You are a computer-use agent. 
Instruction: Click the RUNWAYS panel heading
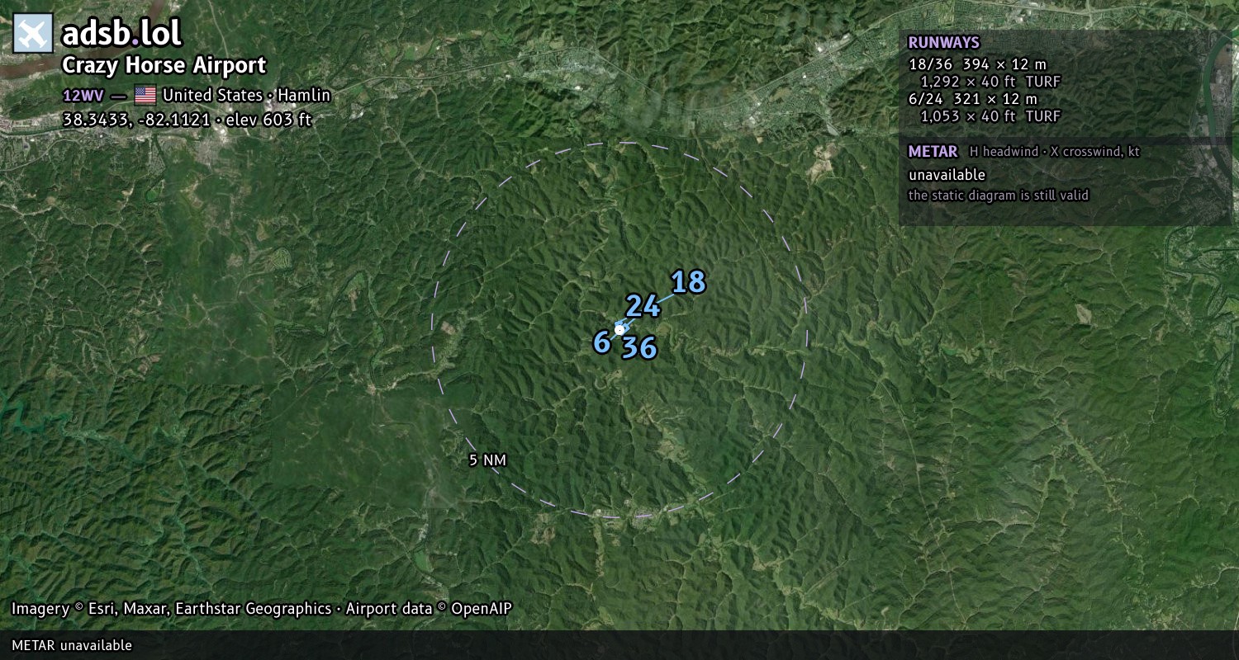(943, 43)
